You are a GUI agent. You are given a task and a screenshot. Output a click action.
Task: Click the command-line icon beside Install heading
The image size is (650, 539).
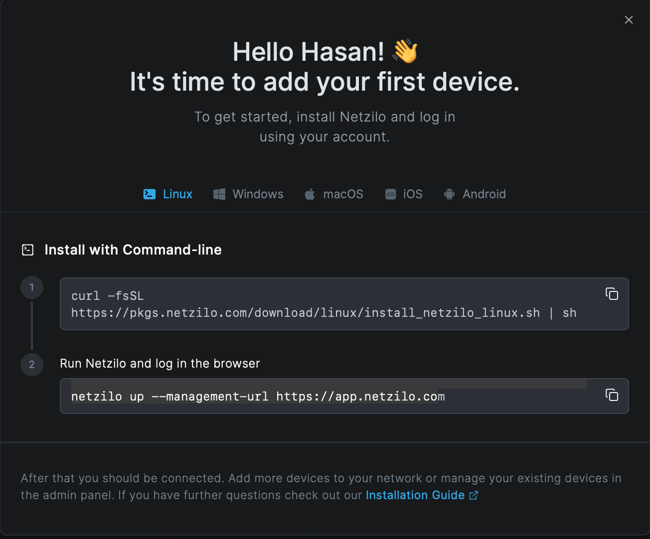(28, 250)
